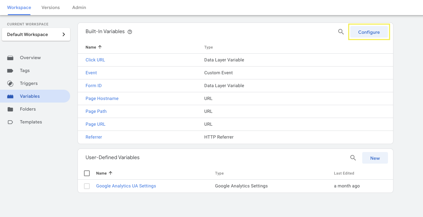
Task: Open the Built-In Variables help tooltip
Action: (130, 32)
